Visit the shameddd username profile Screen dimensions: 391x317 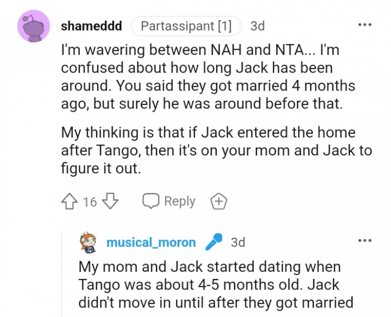[x=90, y=26]
